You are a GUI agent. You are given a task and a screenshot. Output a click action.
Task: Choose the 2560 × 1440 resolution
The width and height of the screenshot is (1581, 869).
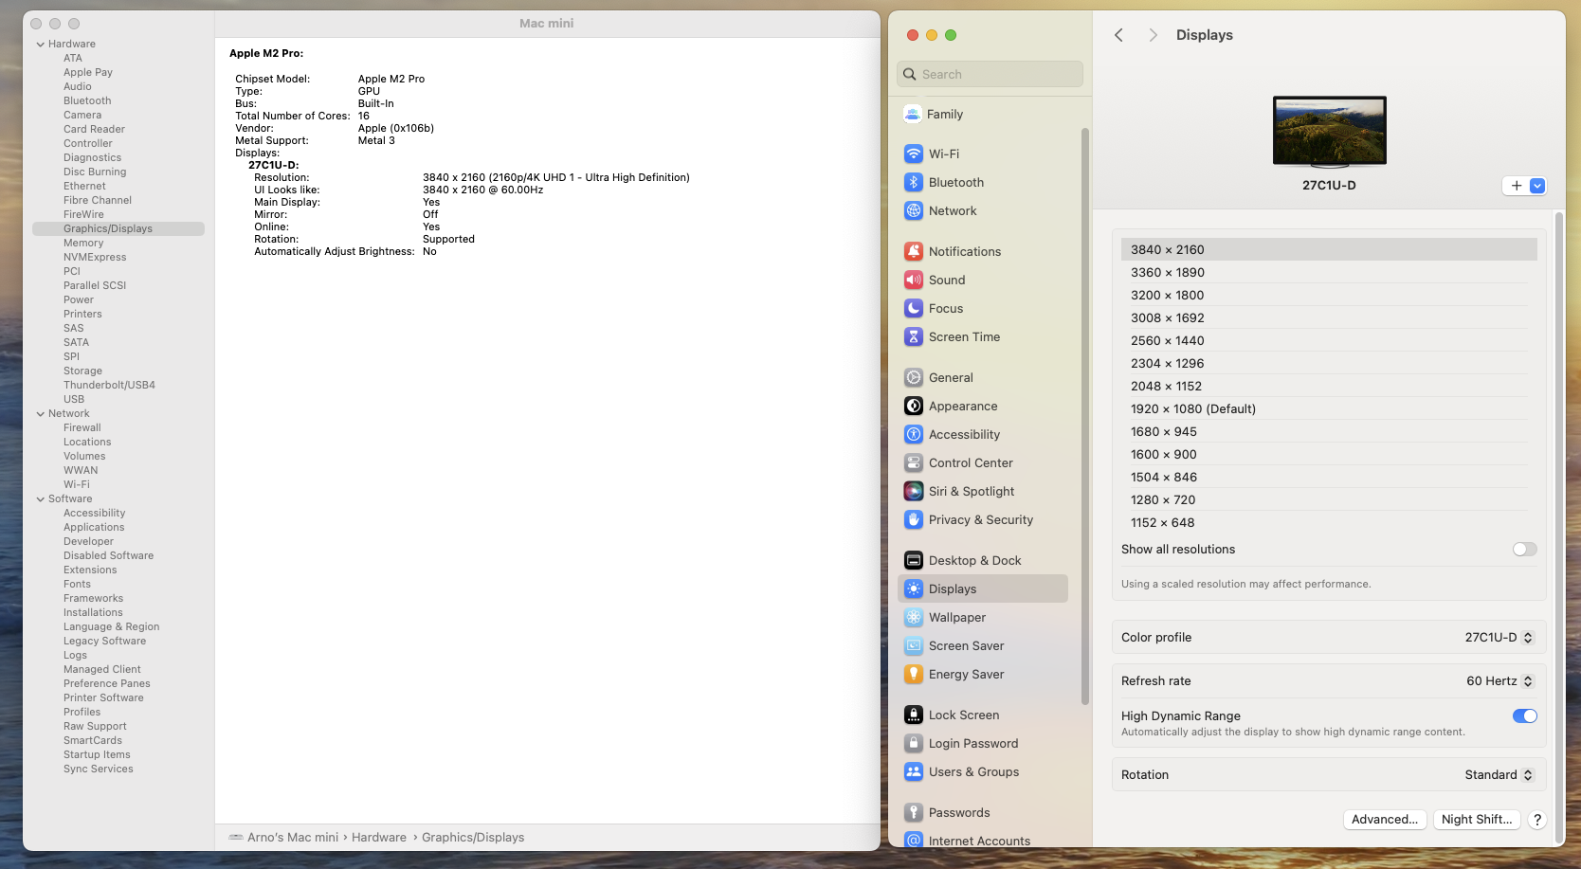[x=1329, y=341]
